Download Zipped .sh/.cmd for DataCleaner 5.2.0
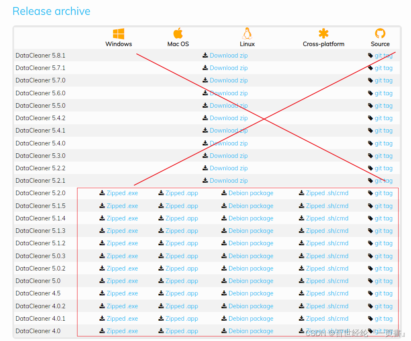Viewport: 411px width, 341px height. [x=327, y=193]
